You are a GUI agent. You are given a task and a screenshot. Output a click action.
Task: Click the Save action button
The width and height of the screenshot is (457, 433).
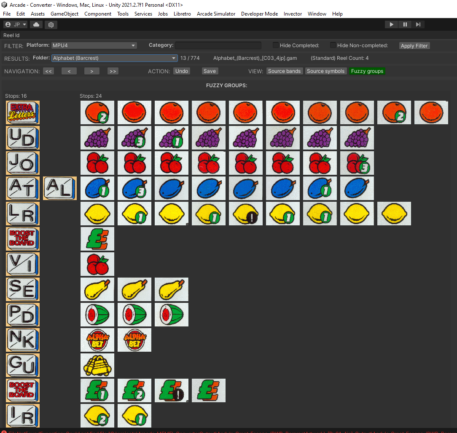tap(210, 71)
